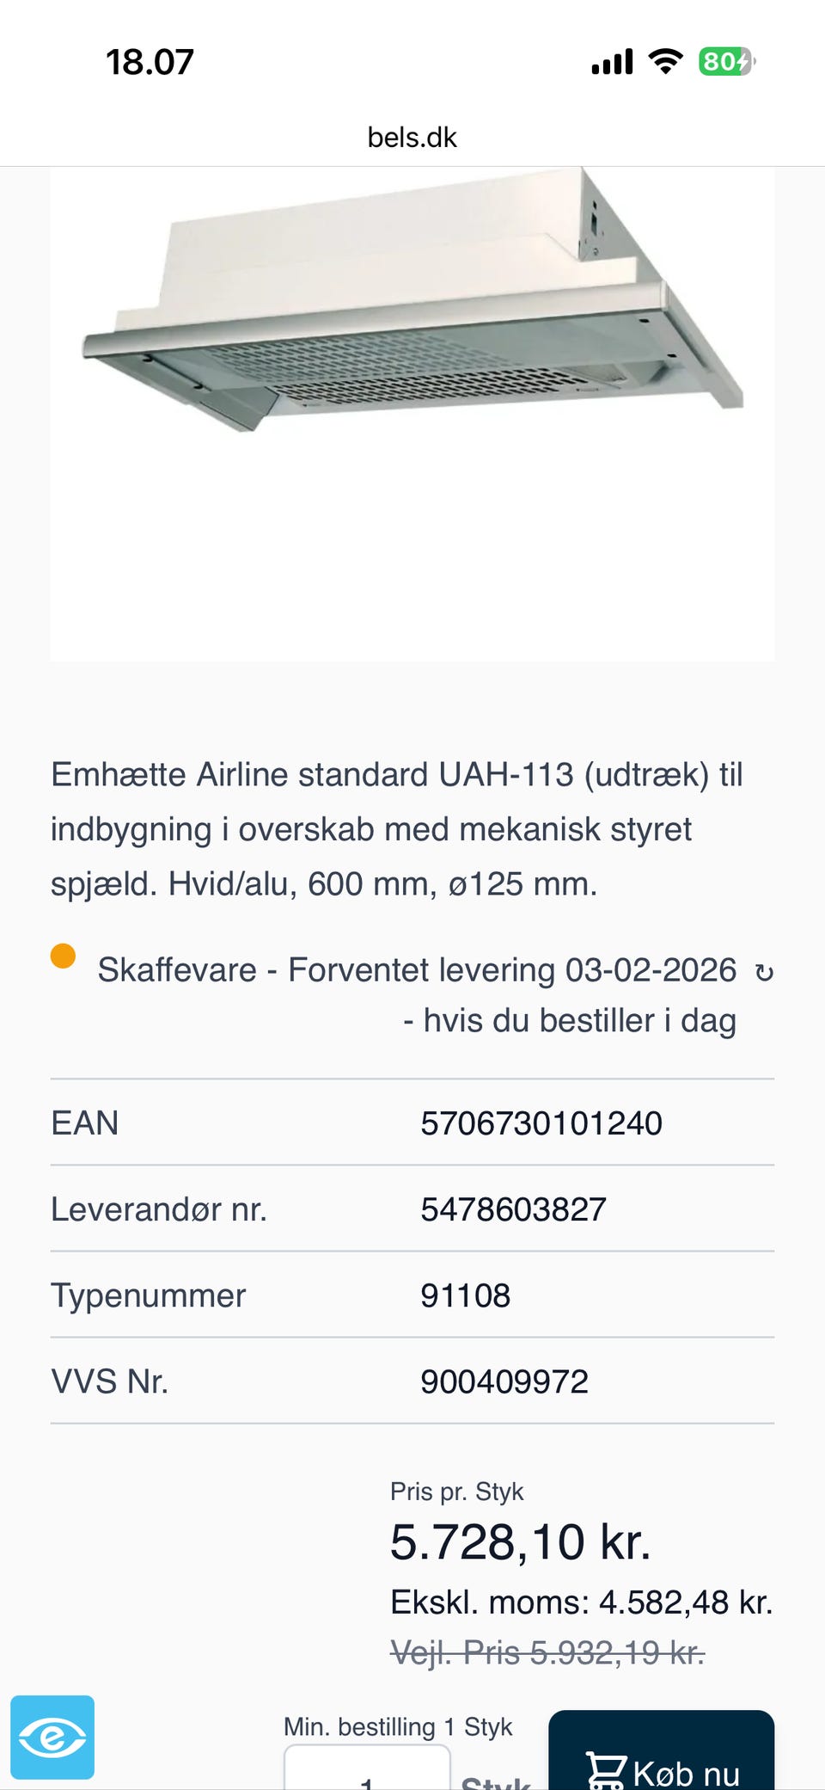The width and height of the screenshot is (825, 1790).
Task: Tap the Typenummer value 91108
Action: tap(465, 1295)
